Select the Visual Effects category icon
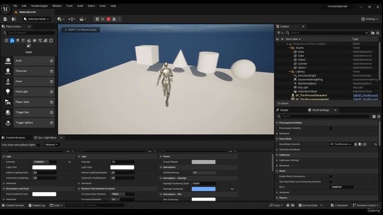Viewport: 383px width, 215px height. point(35,41)
